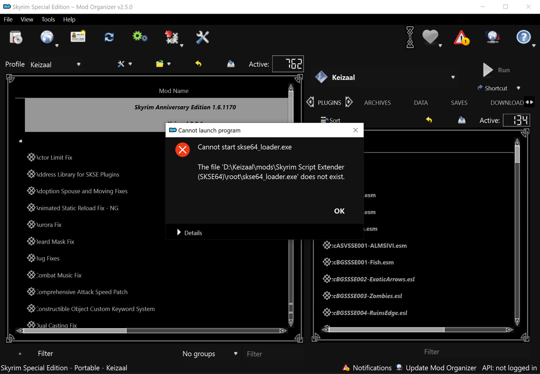This screenshot has width=540, height=374.
Task: Toggle the Aurora Fix mod checkbox
Action: point(31,224)
